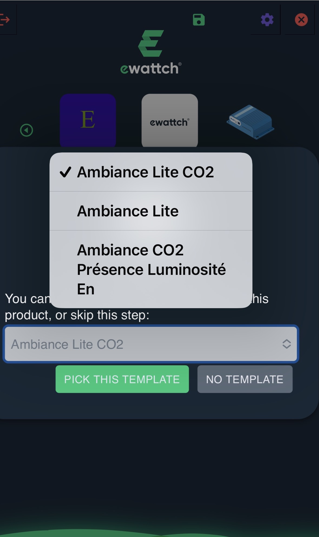Go back with the green circled arrow
The image size is (319, 537).
point(27,130)
